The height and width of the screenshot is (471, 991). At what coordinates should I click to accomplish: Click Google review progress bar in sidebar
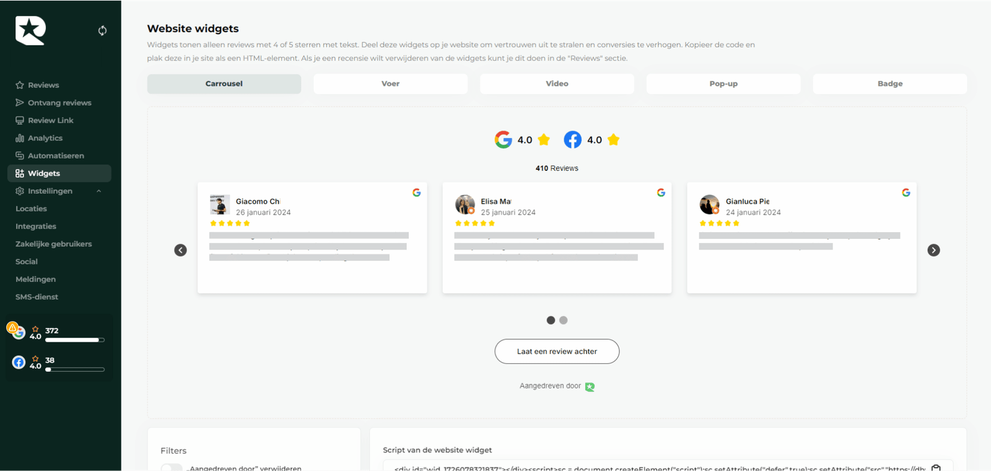click(x=74, y=340)
